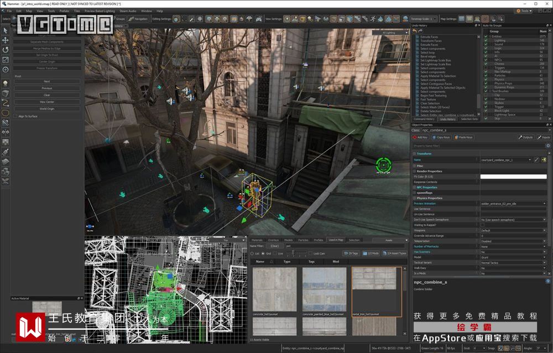This screenshot has width=553, height=353.
Task: Click the umbrella icon in Editing Settings
Action: (x=249, y=19)
